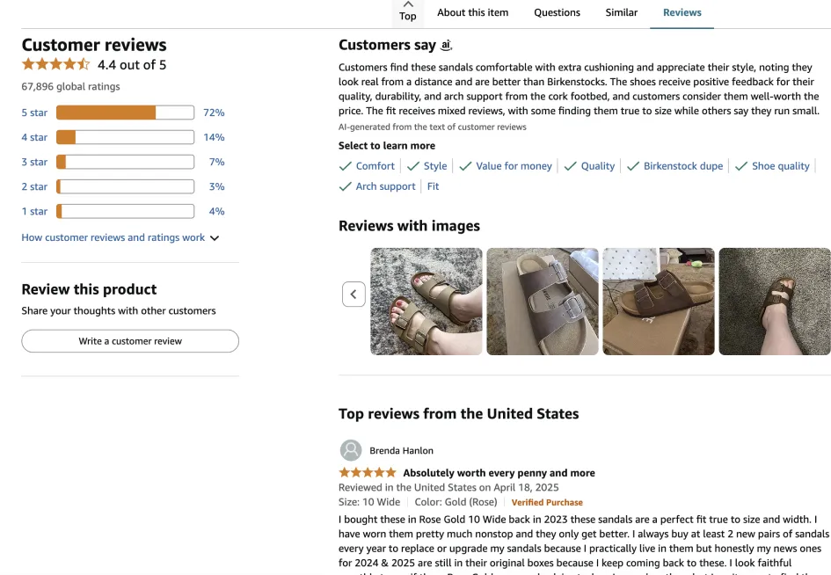This screenshot has width=831, height=575.
Task: Go to the Similar tab
Action: tap(621, 12)
